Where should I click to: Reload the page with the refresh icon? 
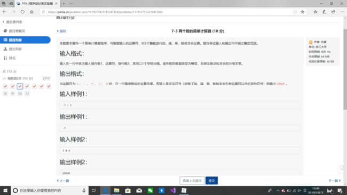[x=22, y=12]
